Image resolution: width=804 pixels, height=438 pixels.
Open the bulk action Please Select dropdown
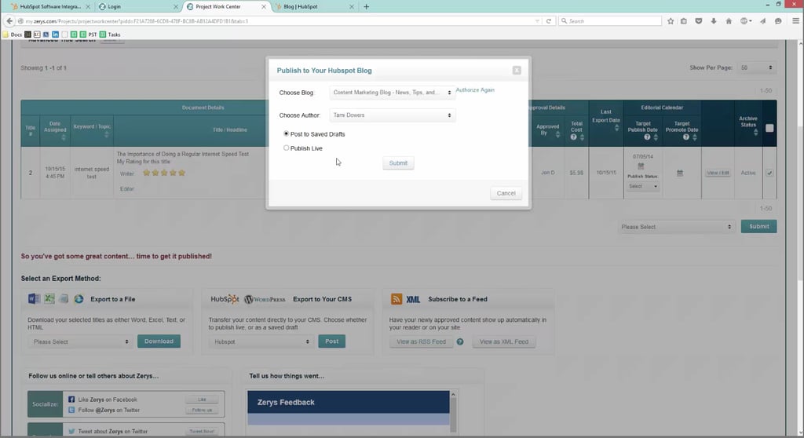676,227
